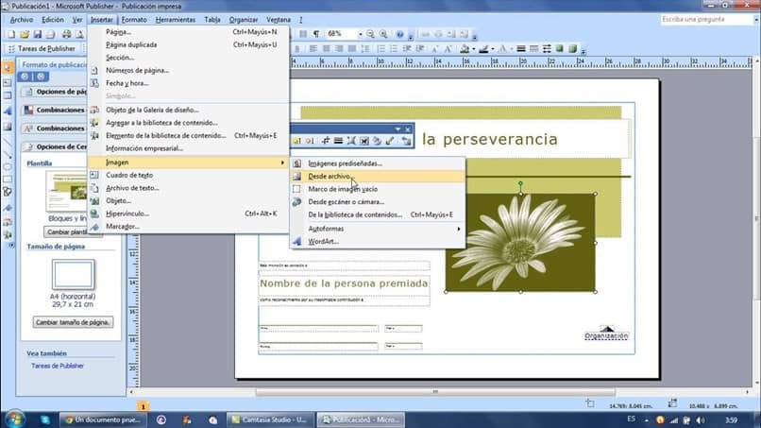Expand Combinaciones section with font icon
Viewport: 761px width, 428px height.
(55, 128)
